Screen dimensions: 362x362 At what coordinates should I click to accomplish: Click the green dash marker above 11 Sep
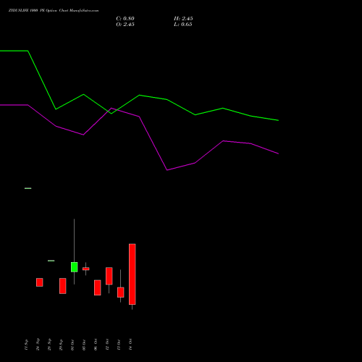click(28, 188)
